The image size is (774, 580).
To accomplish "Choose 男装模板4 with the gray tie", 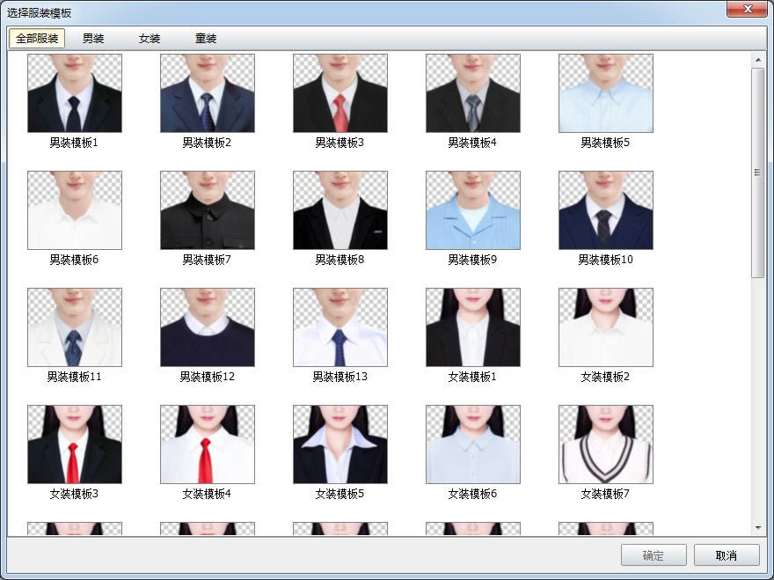I will 473,93.
